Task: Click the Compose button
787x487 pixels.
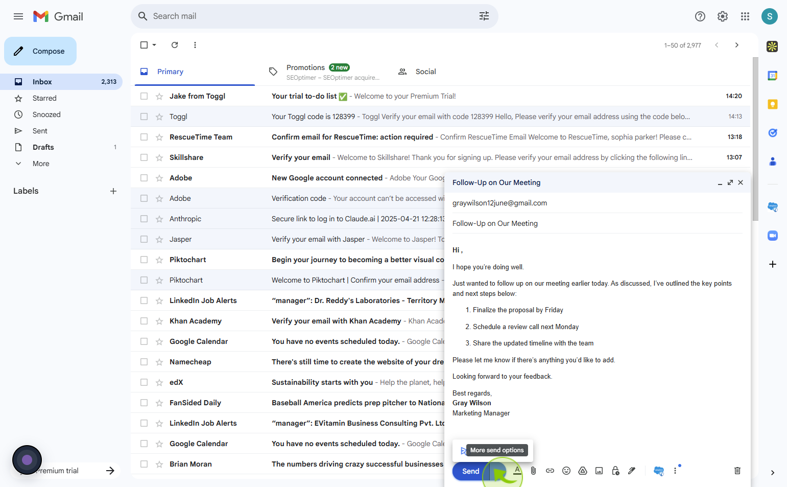Action: [x=40, y=51]
